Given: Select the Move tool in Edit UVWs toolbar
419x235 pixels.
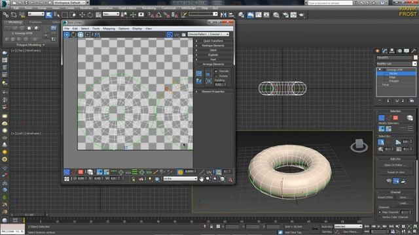Looking at the screenshot, I should [x=67, y=35].
